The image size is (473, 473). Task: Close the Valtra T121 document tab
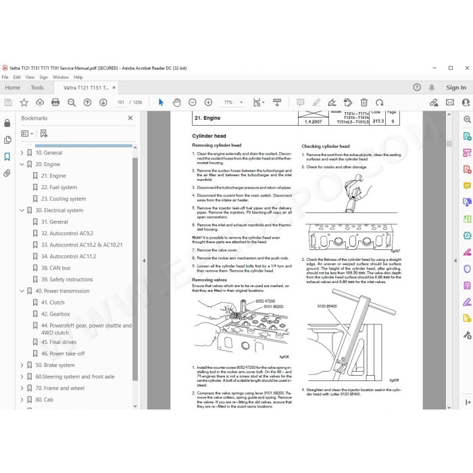[x=114, y=87]
